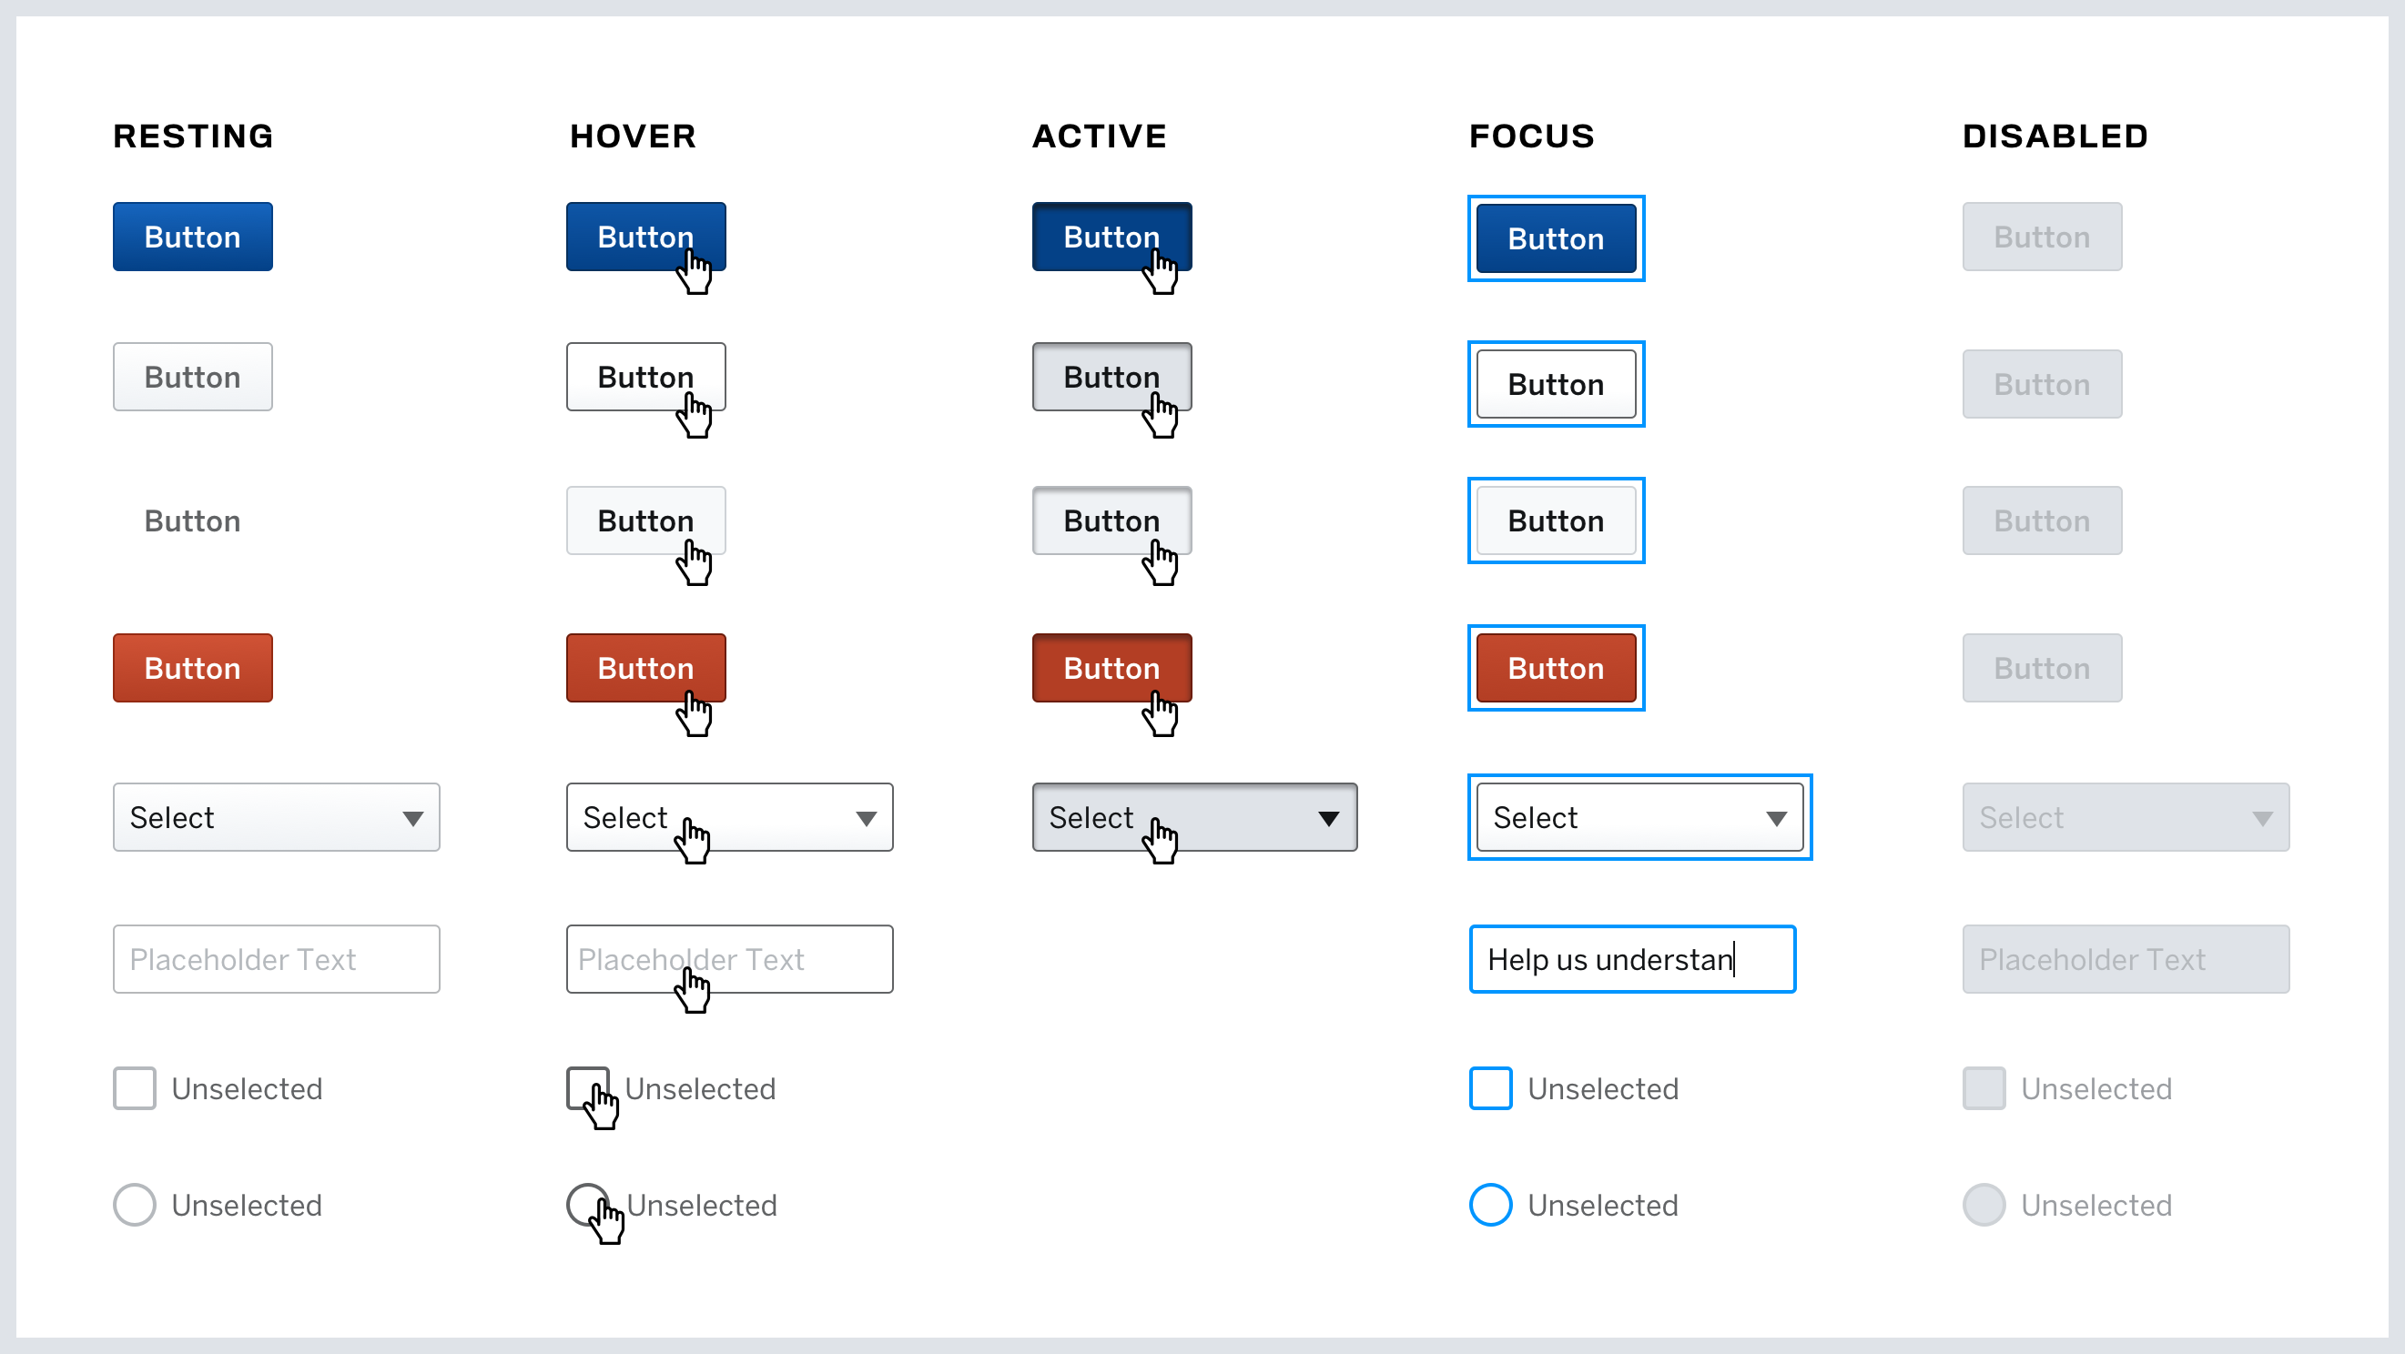Image resolution: width=2405 pixels, height=1354 pixels.
Task: Open the focused Select dropdown arrow
Action: coord(1776,818)
